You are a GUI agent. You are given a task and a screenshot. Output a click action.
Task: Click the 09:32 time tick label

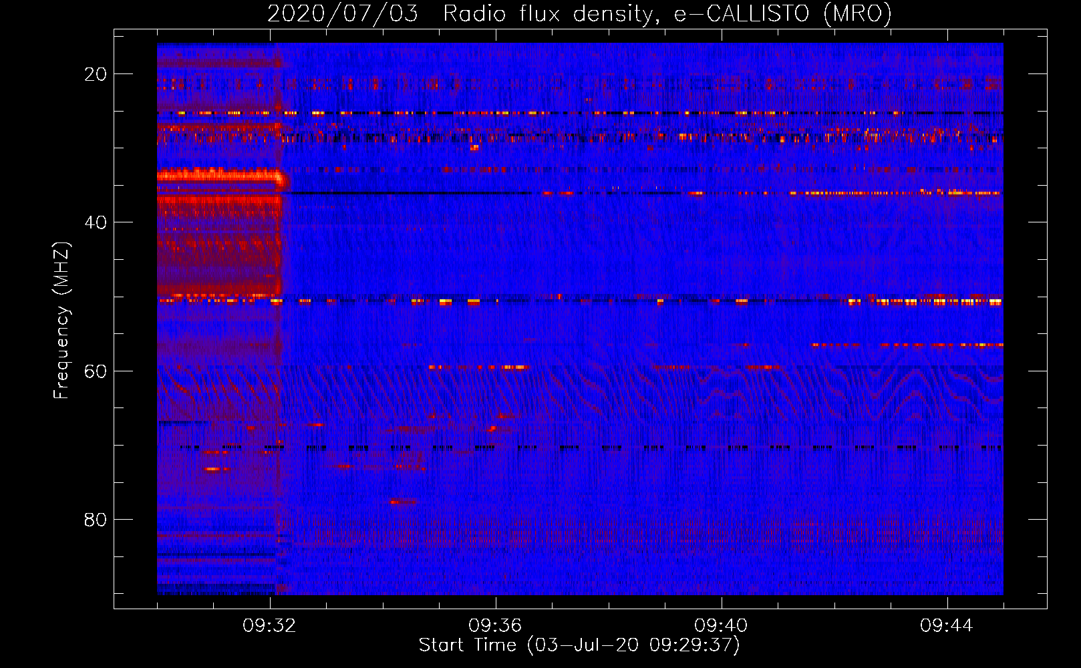(269, 626)
